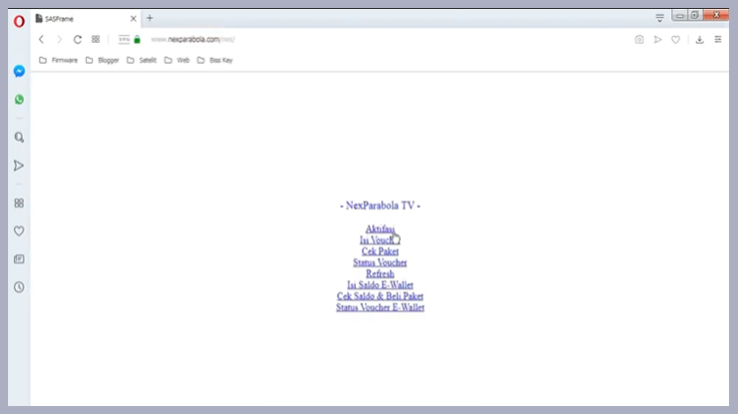738x414 pixels.
Task: Open the Biss Key bookmarks folder
Action: tap(215, 60)
